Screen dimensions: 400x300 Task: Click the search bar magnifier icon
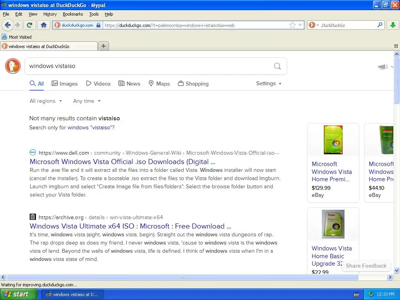pyautogui.click(x=380, y=25)
